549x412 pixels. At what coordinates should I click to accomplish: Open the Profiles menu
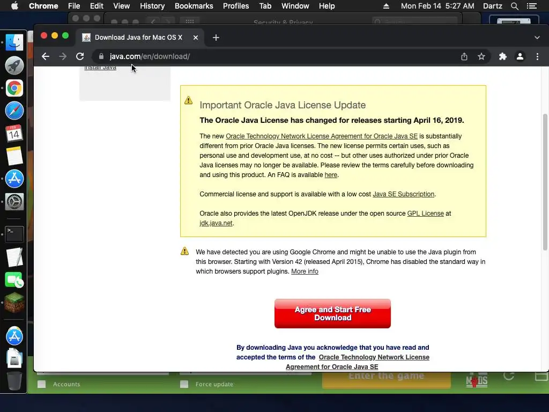[236, 6]
